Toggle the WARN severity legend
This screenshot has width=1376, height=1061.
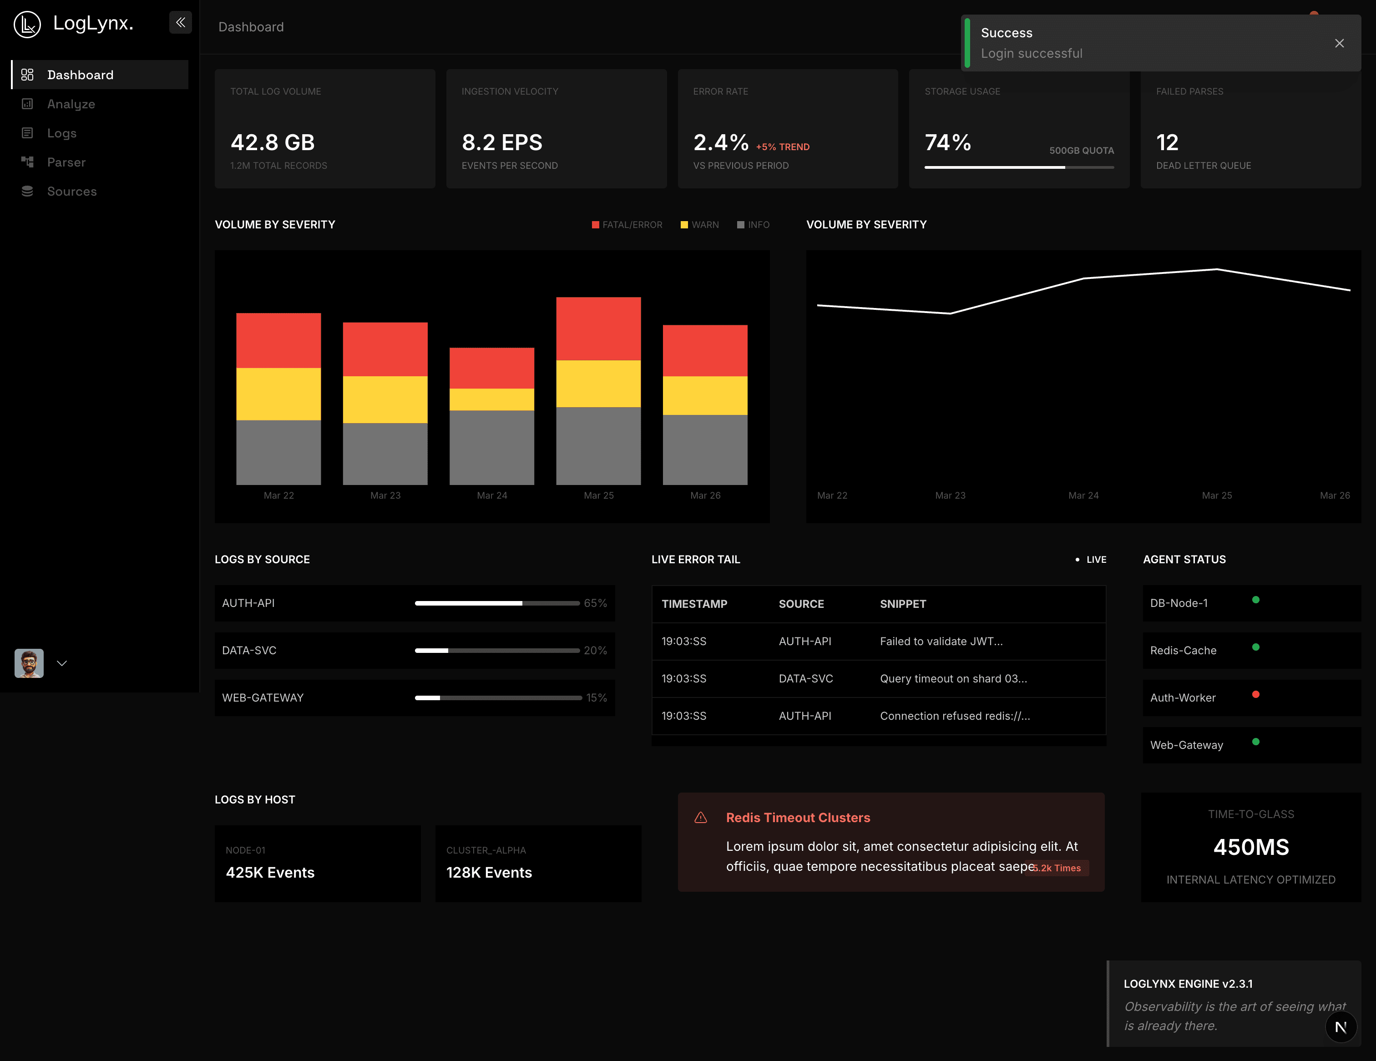(x=699, y=224)
